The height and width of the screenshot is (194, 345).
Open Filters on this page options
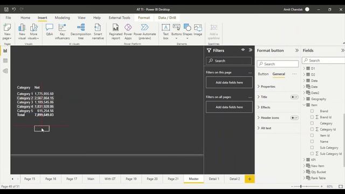click(x=250, y=73)
